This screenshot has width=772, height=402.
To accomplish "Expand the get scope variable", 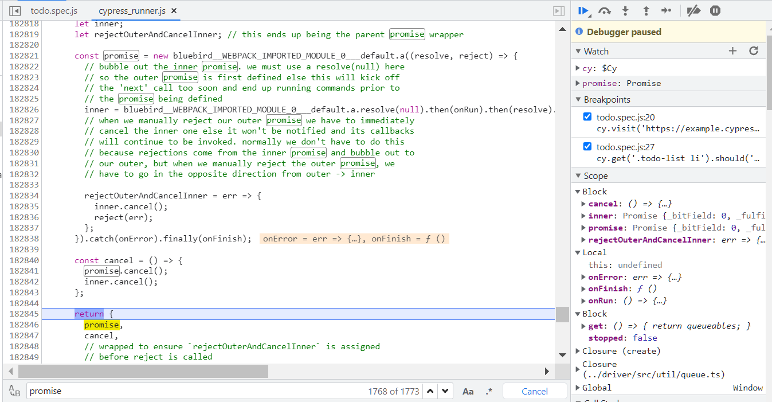I will pyautogui.click(x=583, y=326).
